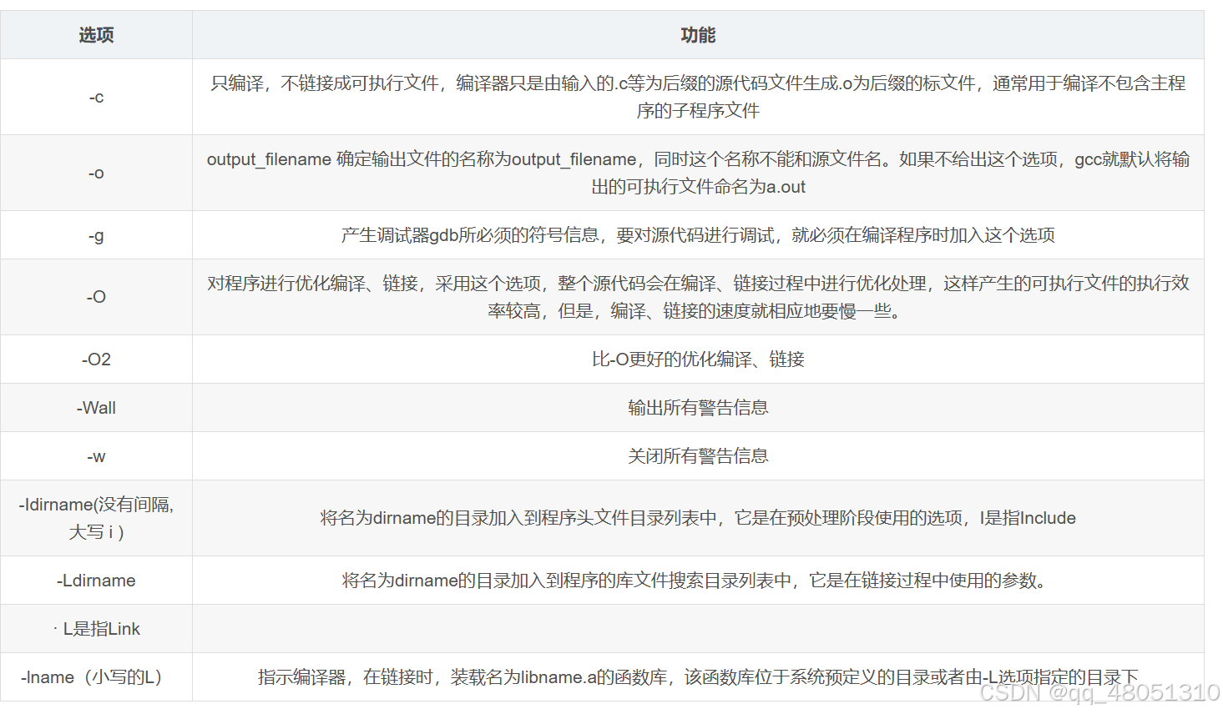Select the L是指Link cell

[95, 628]
